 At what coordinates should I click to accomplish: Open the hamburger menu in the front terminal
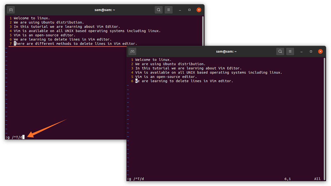(290, 52)
